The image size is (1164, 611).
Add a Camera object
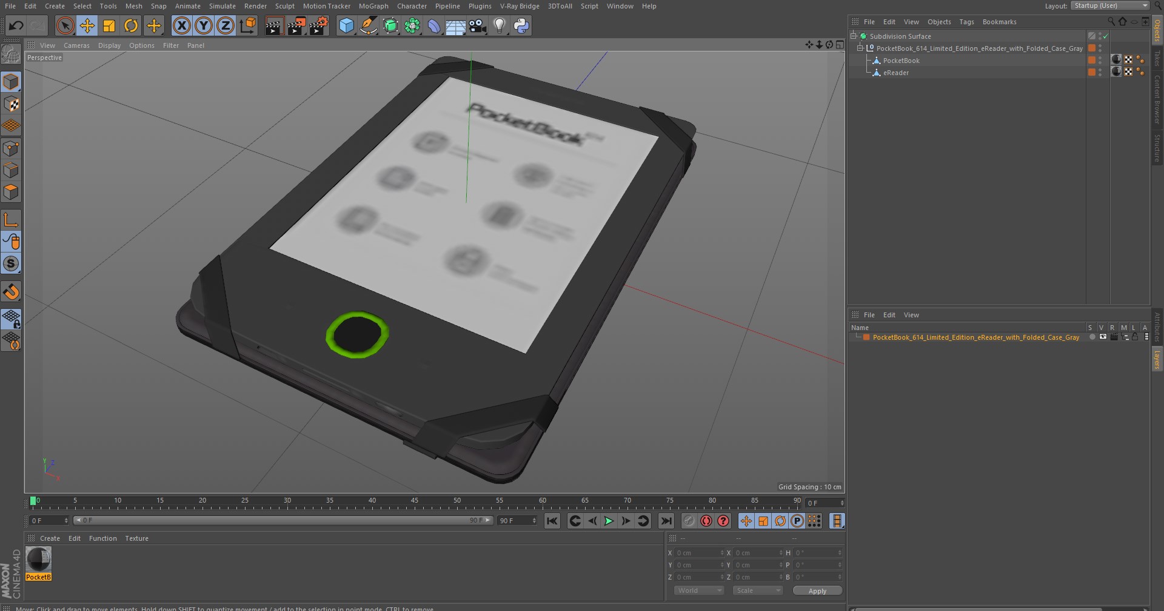pos(478,25)
